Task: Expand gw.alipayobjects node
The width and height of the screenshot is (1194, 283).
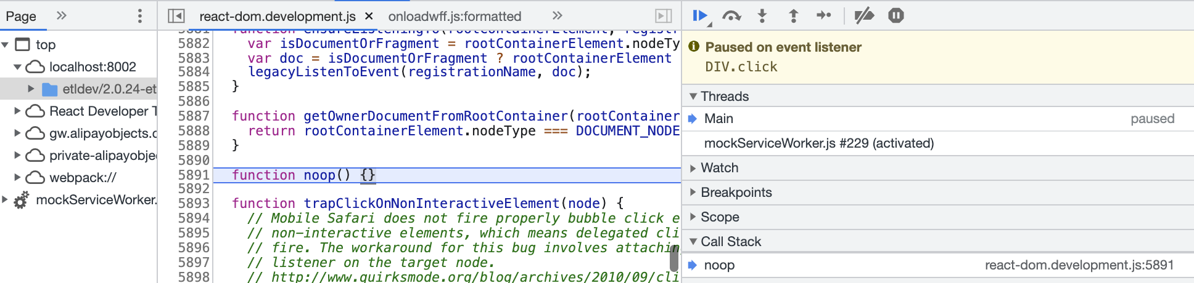Action: [17, 134]
